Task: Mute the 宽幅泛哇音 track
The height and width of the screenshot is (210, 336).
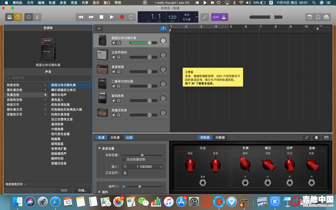Action: tap(114, 115)
